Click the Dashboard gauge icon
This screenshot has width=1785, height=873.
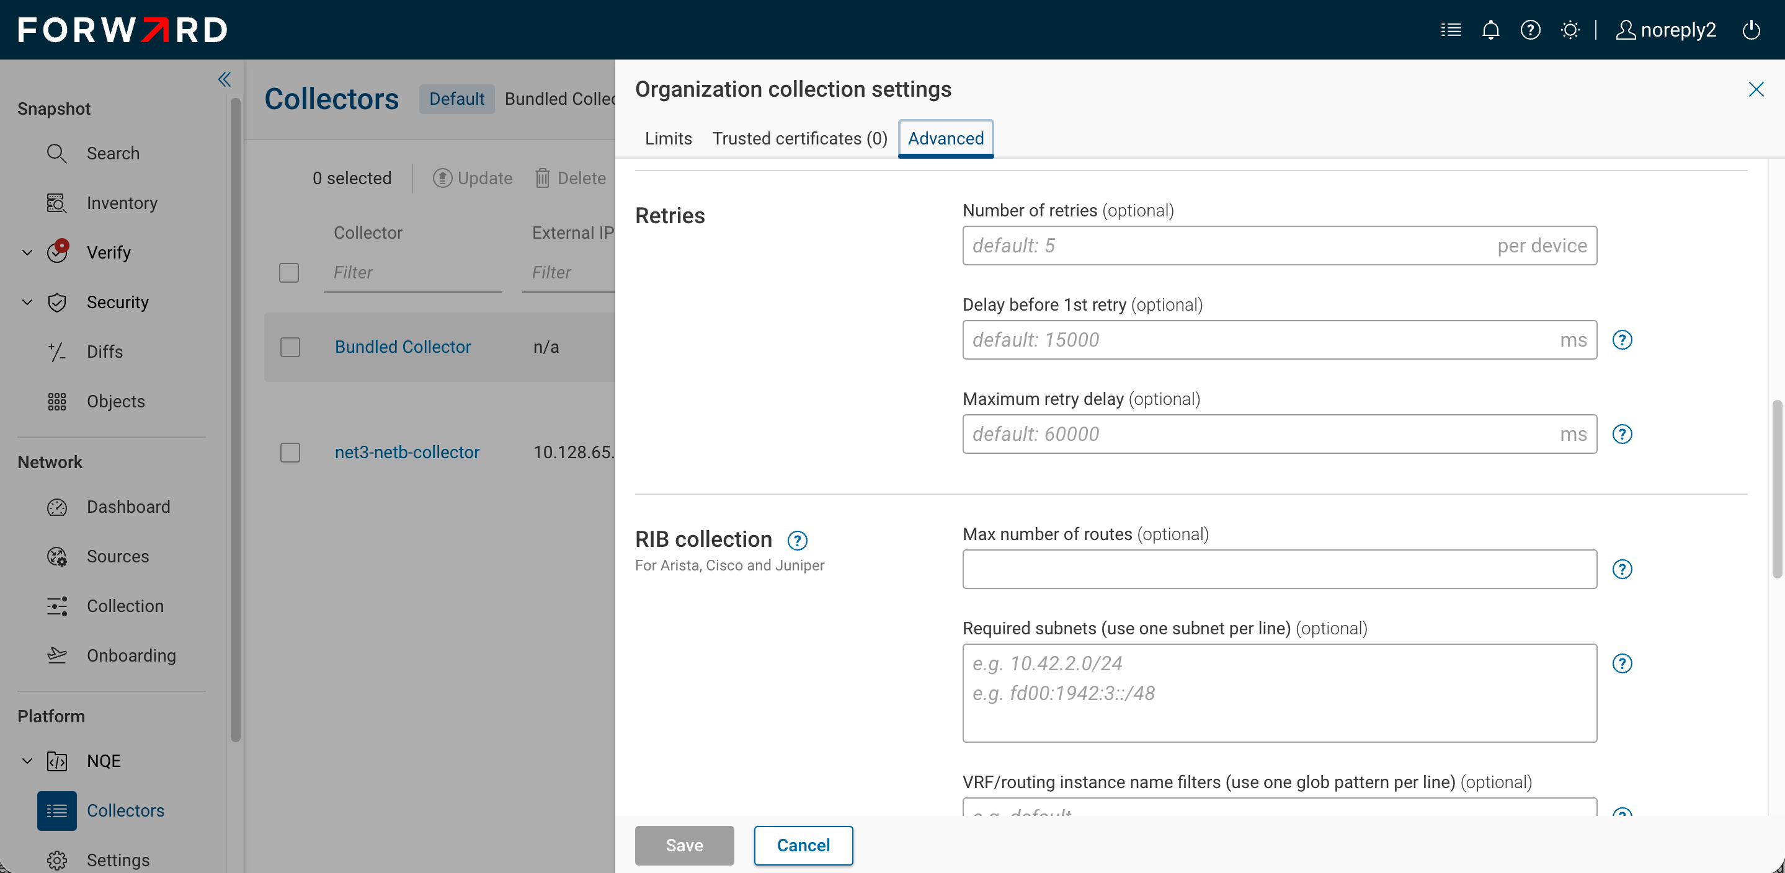pyautogui.click(x=57, y=507)
